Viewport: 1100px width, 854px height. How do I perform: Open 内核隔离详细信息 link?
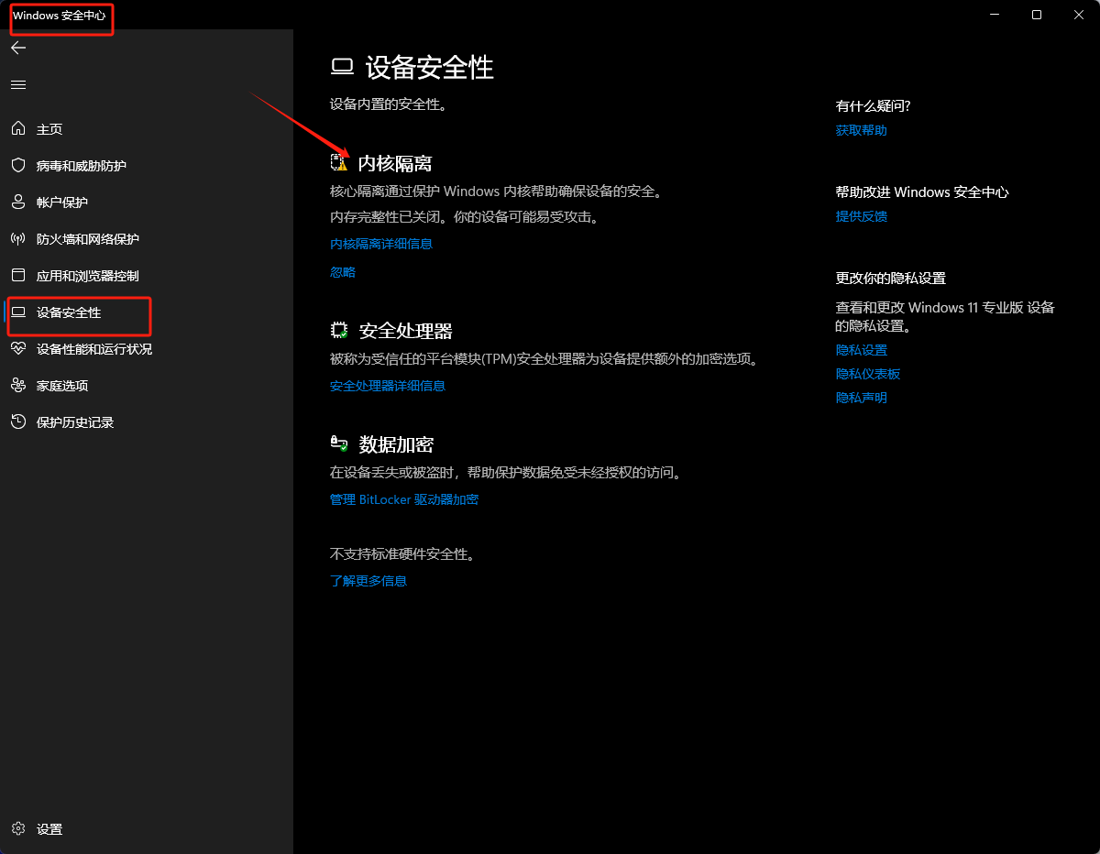tap(381, 244)
